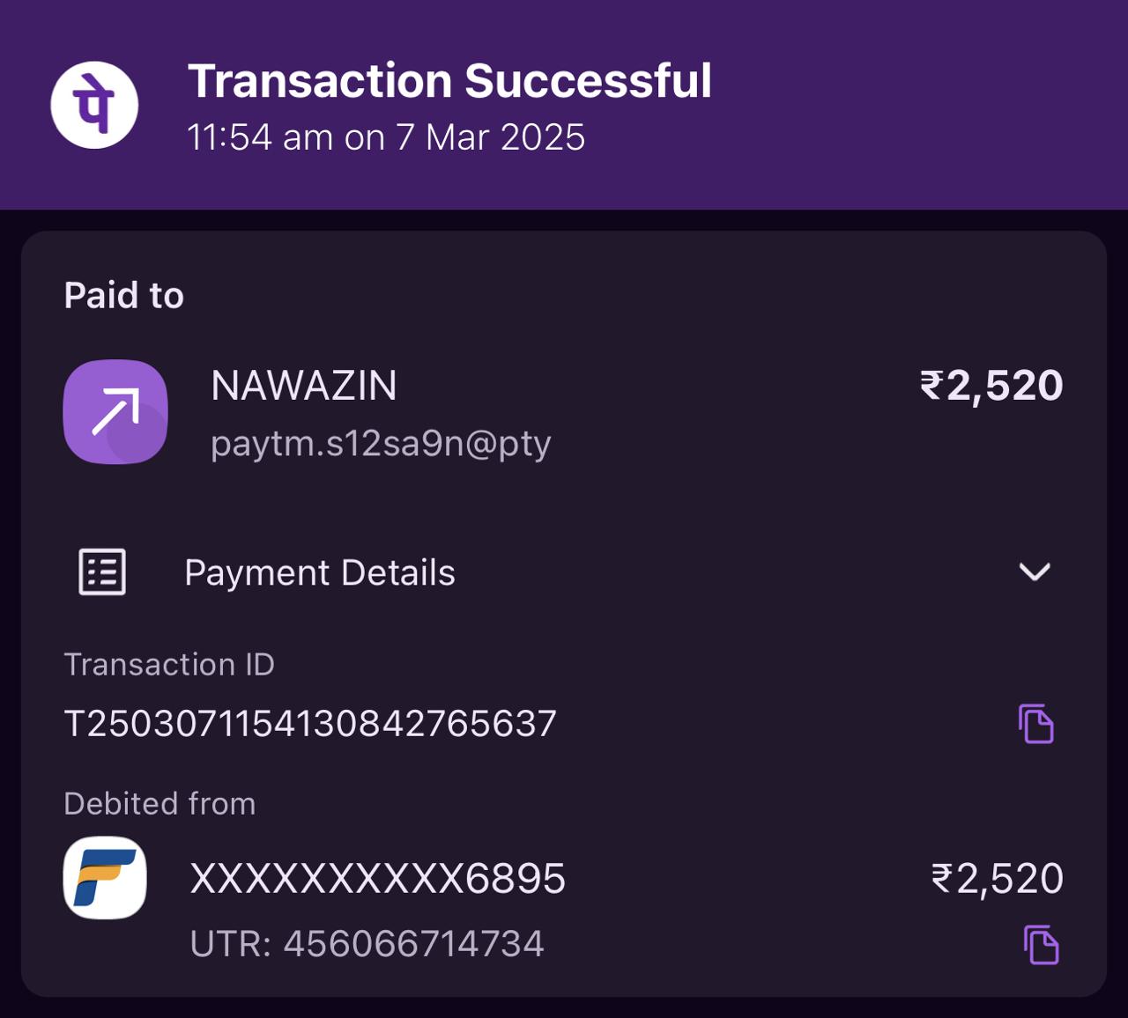
Task: Click the paid amount next to NAWAZIN
Action: 991,386
